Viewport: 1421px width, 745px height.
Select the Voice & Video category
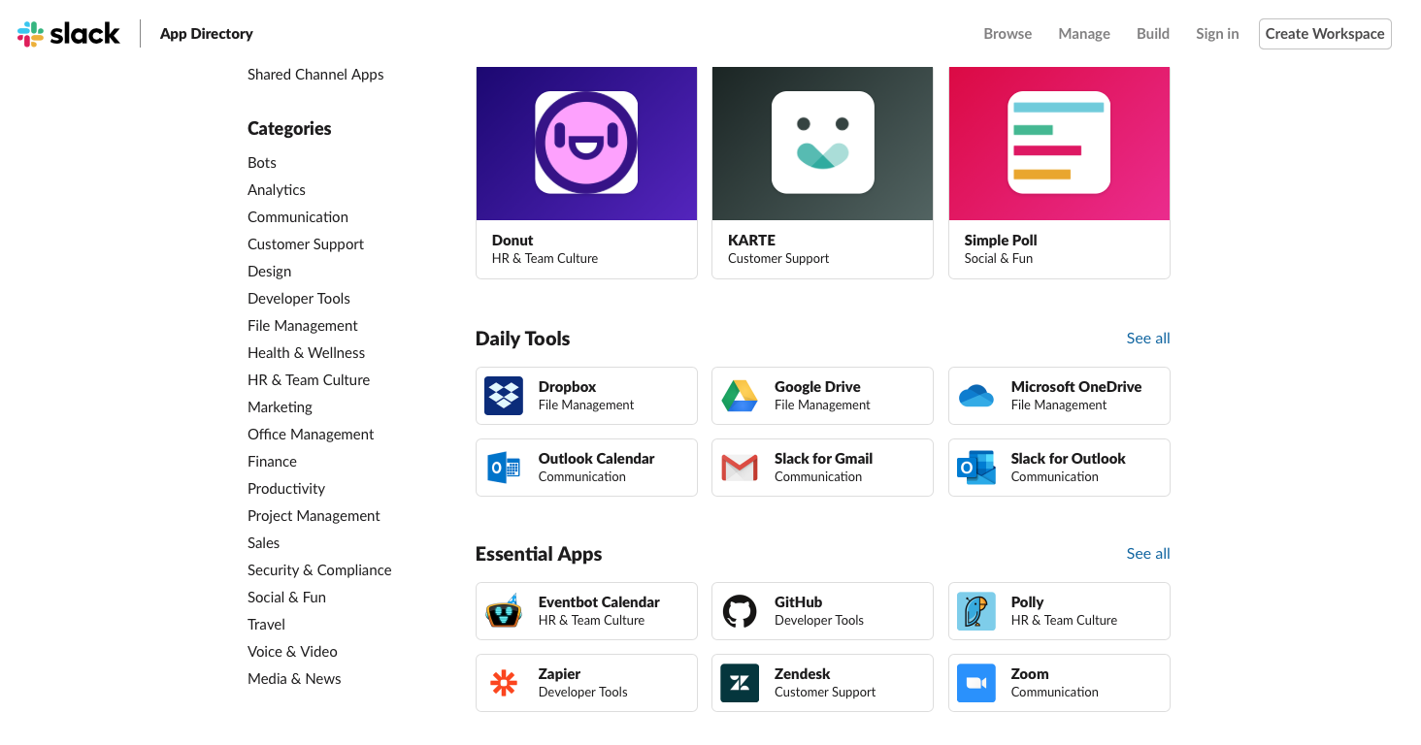(292, 652)
